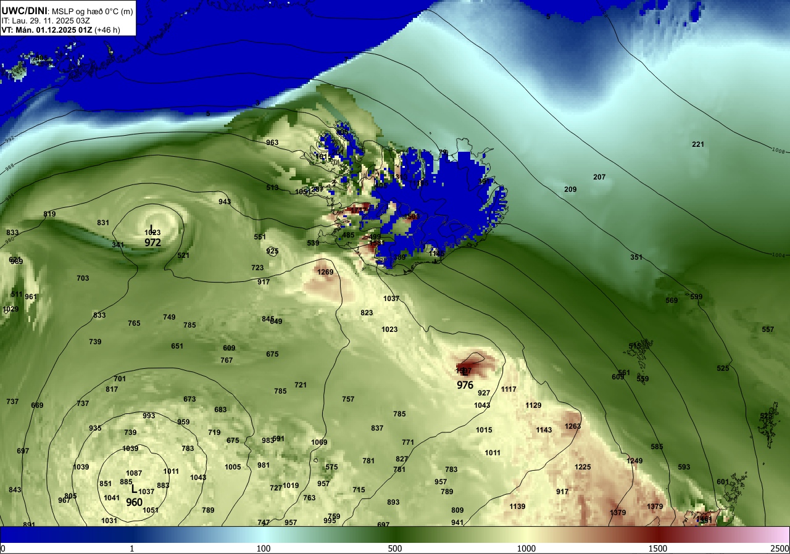The height and width of the screenshot is (554, 790).
Task: Click the low pressure center labeled 972
Action: (152, 242)
